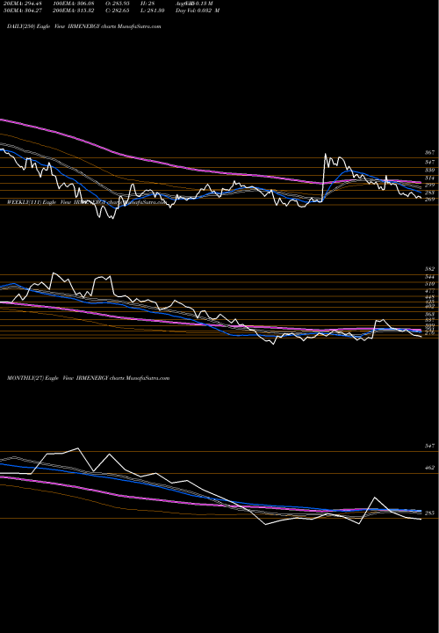
Task: Click the 339 price label on daily chart
Action: pos(429,171)
